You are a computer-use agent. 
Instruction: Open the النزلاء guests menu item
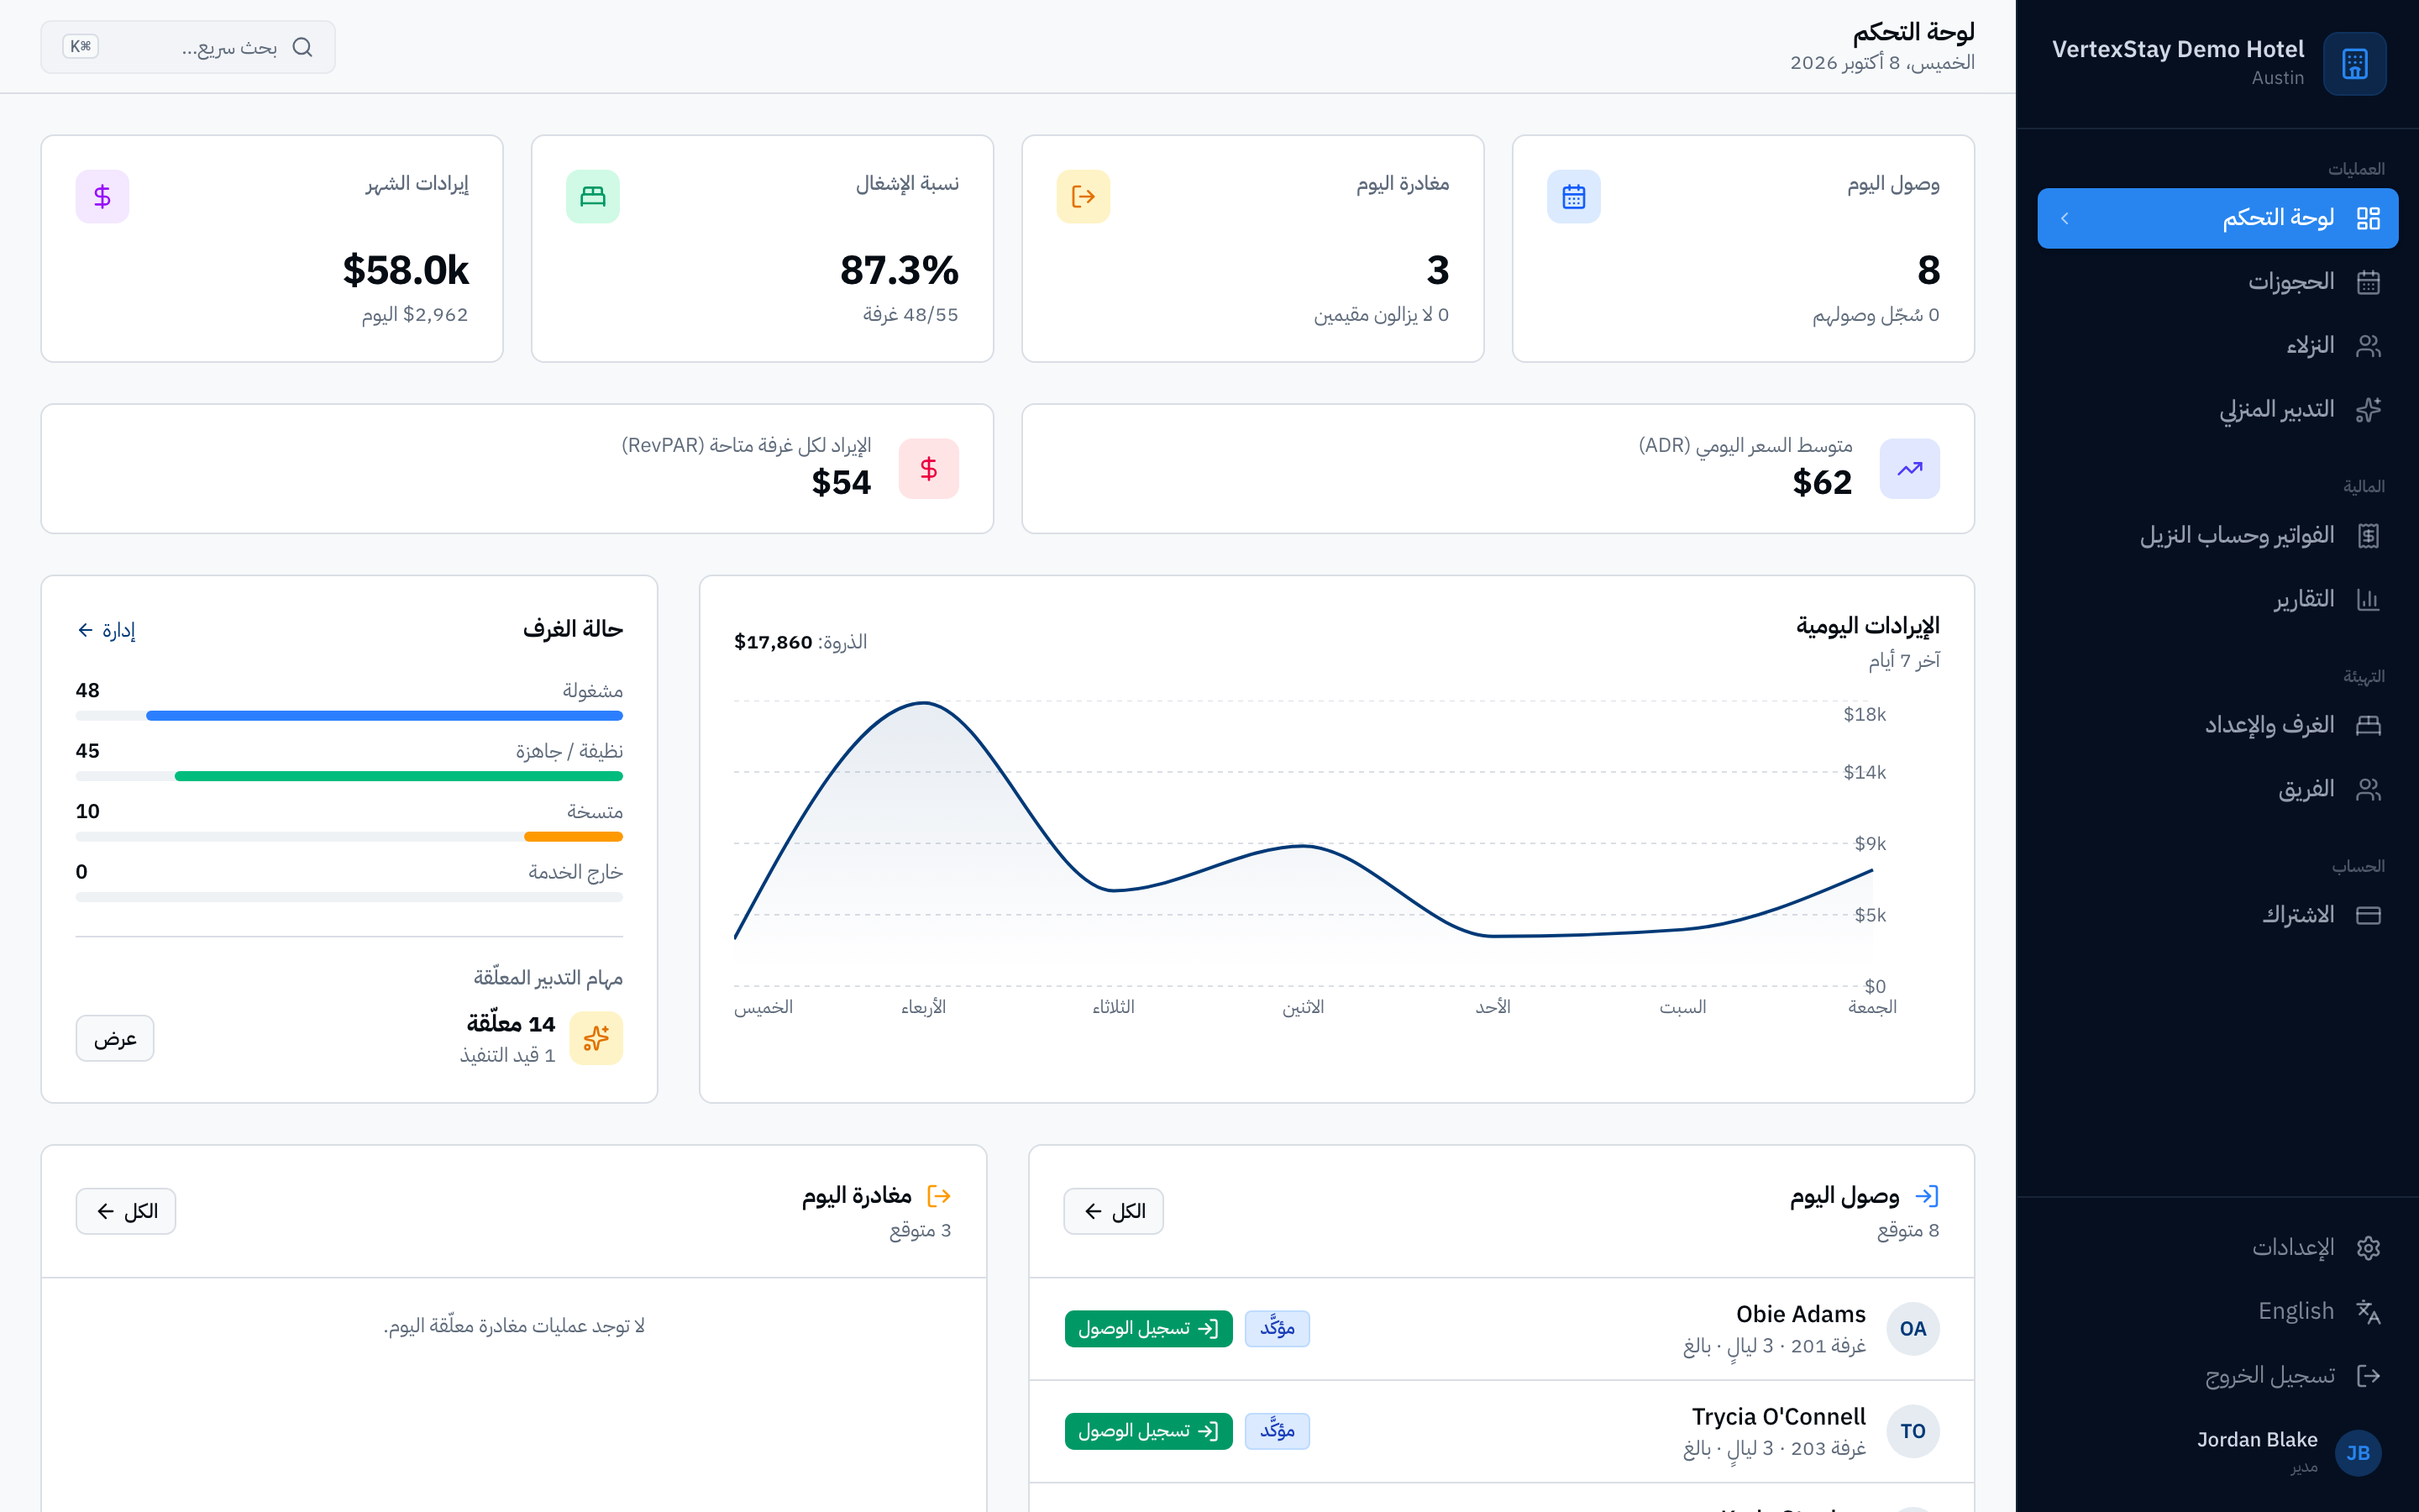pos(2217,346)
